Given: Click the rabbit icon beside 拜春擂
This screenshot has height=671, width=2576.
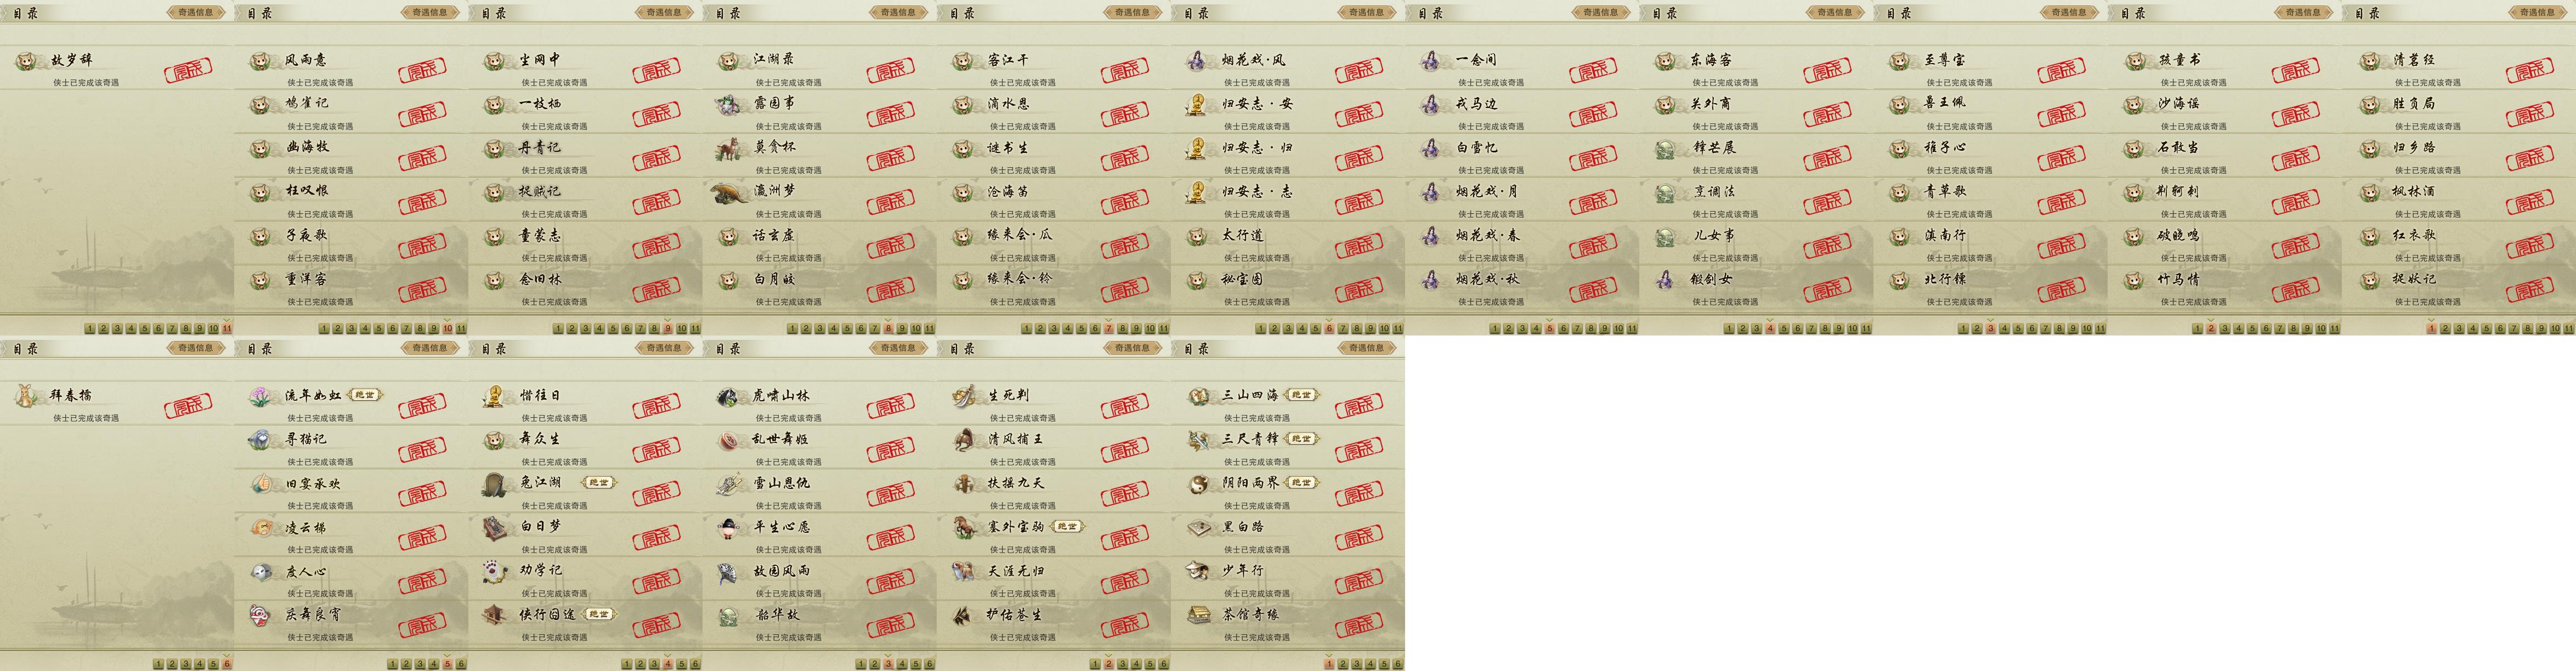Looking at the screenshot, I should (x=26, y=397).
